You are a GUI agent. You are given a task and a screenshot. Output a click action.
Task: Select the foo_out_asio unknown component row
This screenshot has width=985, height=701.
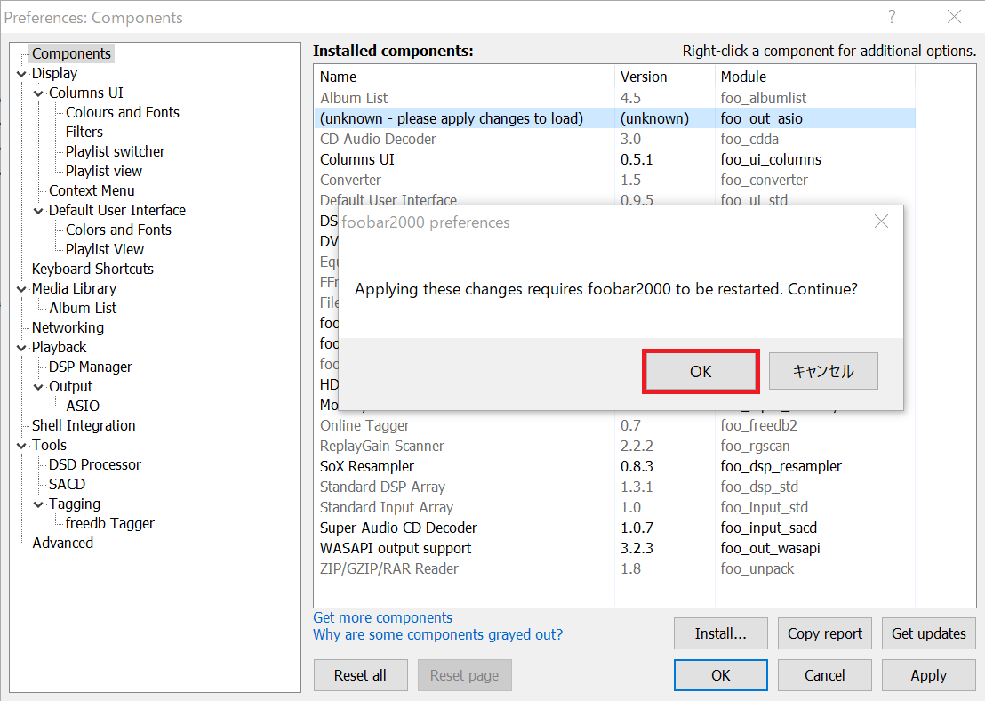click(x=615, y=118)
